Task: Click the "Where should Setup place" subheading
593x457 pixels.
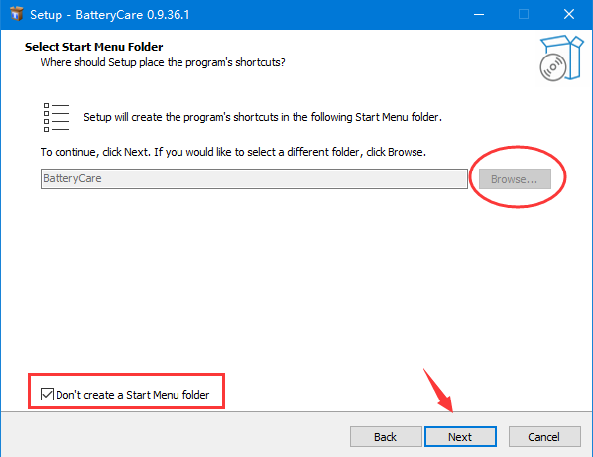Action: pyautogui.click(x=163, y=62)
